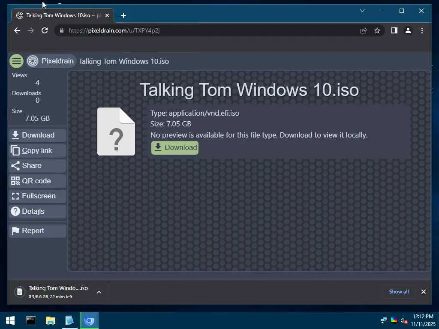Toggle the browser side panel
Viewport: 439px width, 329px height.
pyautogui.click(x=394, y=30)
